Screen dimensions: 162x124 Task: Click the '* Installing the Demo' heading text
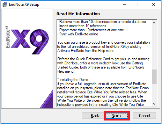(x=73, y=80)
